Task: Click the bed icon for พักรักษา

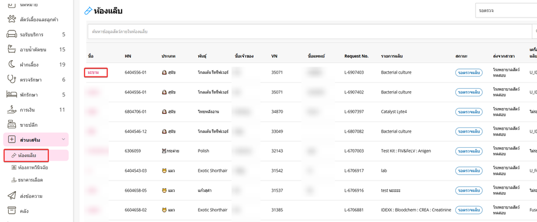Action: pos(12,95)
